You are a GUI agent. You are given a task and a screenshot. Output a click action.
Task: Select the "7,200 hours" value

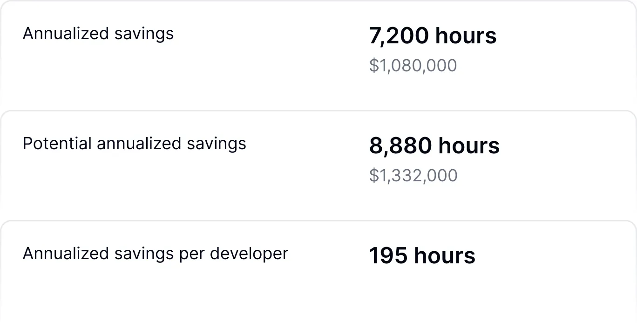coord(433,36)
